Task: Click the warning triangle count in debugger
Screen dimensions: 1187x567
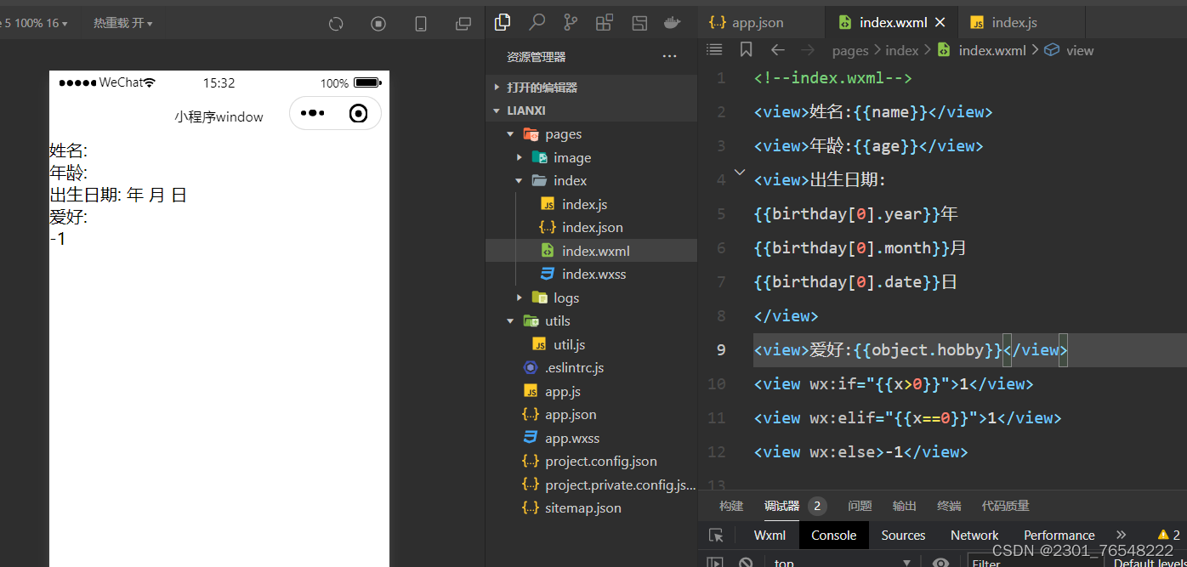Action: click(x=1169, y=535)
